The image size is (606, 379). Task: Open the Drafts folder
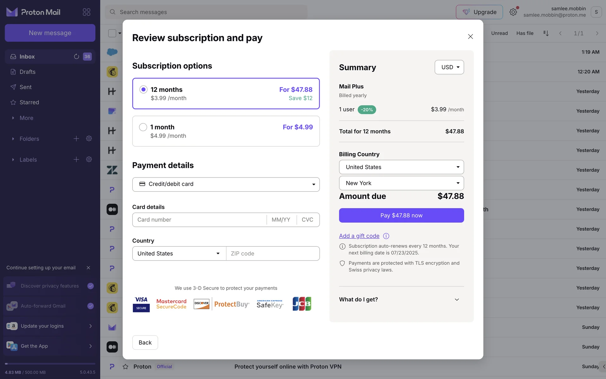[27, 72]
